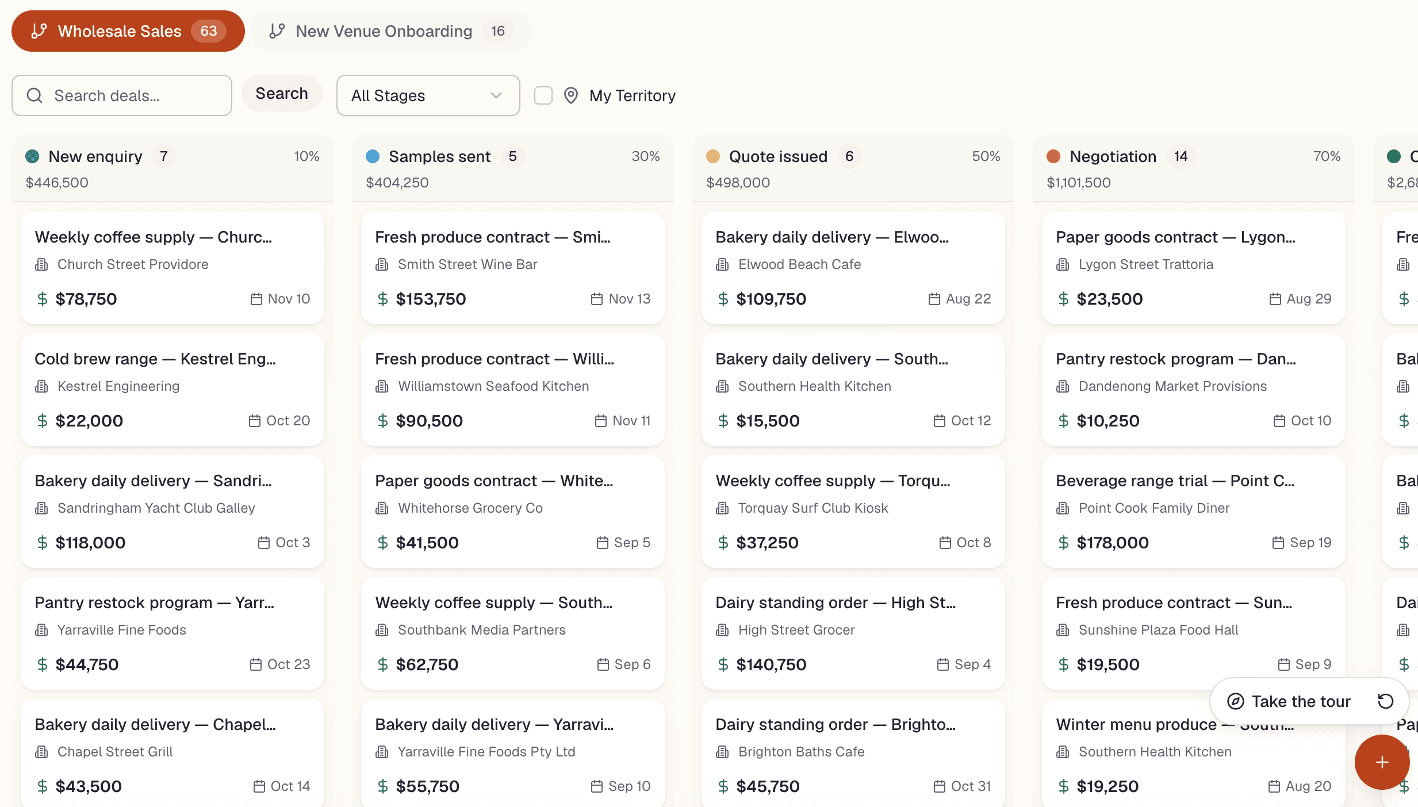Click calendar icon beside Nov 13 date
The height and width of the screenshot is (807, 1418).
[597, 299]
